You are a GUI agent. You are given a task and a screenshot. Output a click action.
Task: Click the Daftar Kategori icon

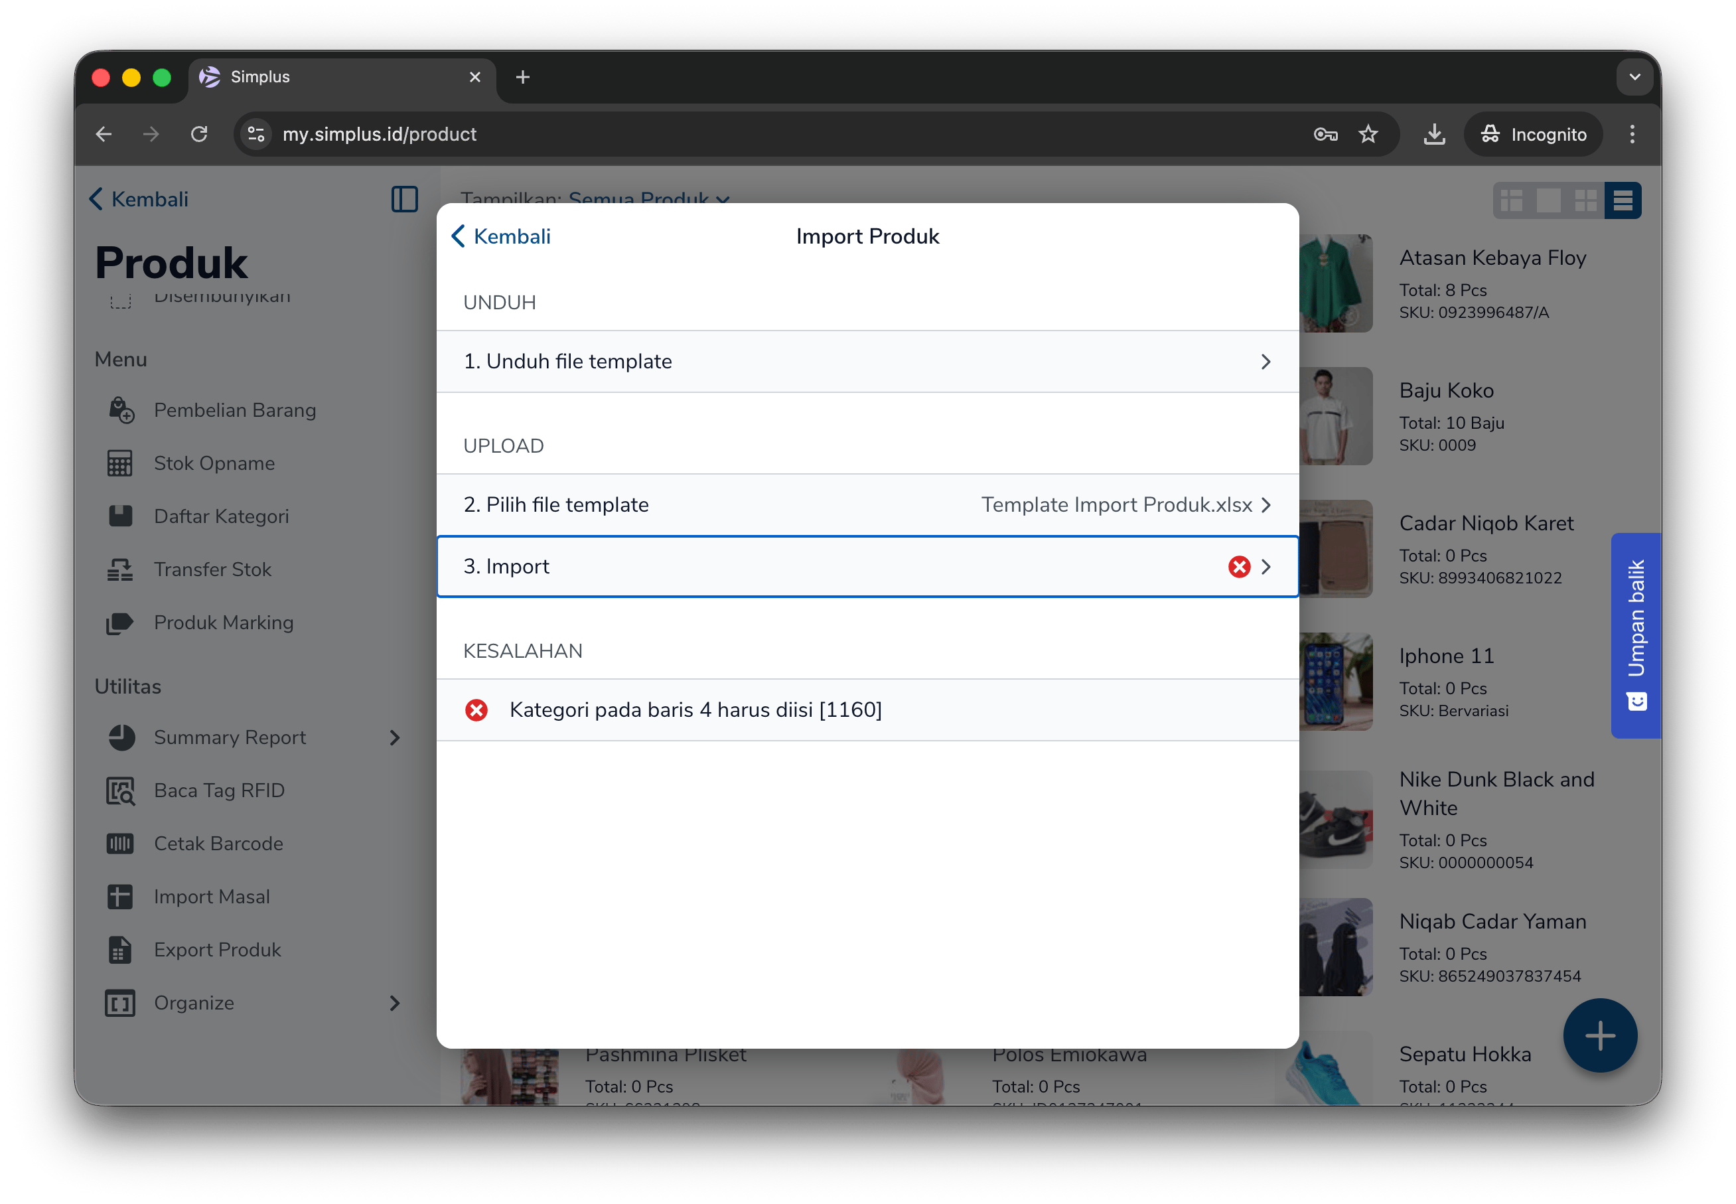tap(120, 516)
